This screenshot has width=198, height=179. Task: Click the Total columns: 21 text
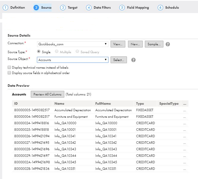tap(78, 94)
